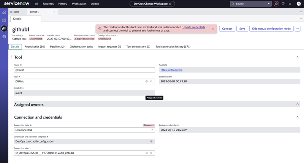Click the Created by value maint
304x163 pixels.
pyautogui.click(x=84, y=93)
